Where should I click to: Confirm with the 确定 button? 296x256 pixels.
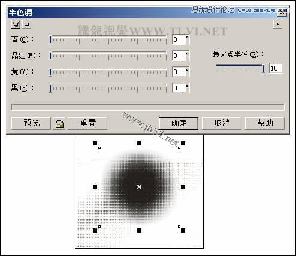pyautogui.click(x=179, y=123)
